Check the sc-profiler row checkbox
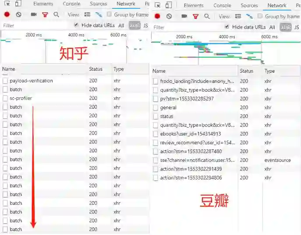 click(x=5, y=98)
